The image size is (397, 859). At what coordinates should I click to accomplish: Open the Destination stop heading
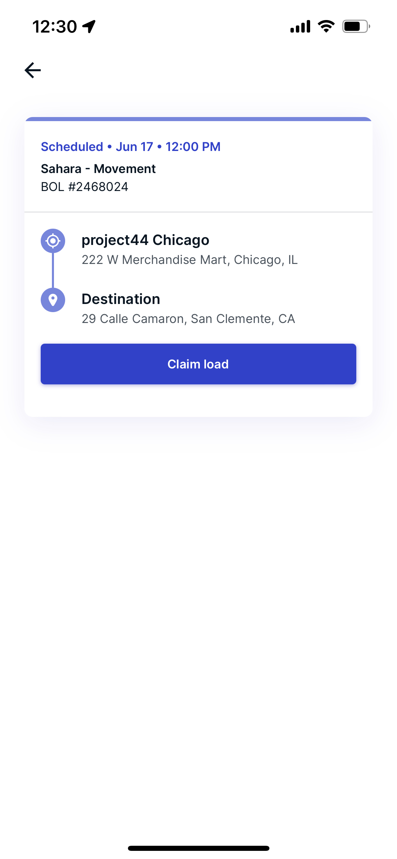[121, 299]
